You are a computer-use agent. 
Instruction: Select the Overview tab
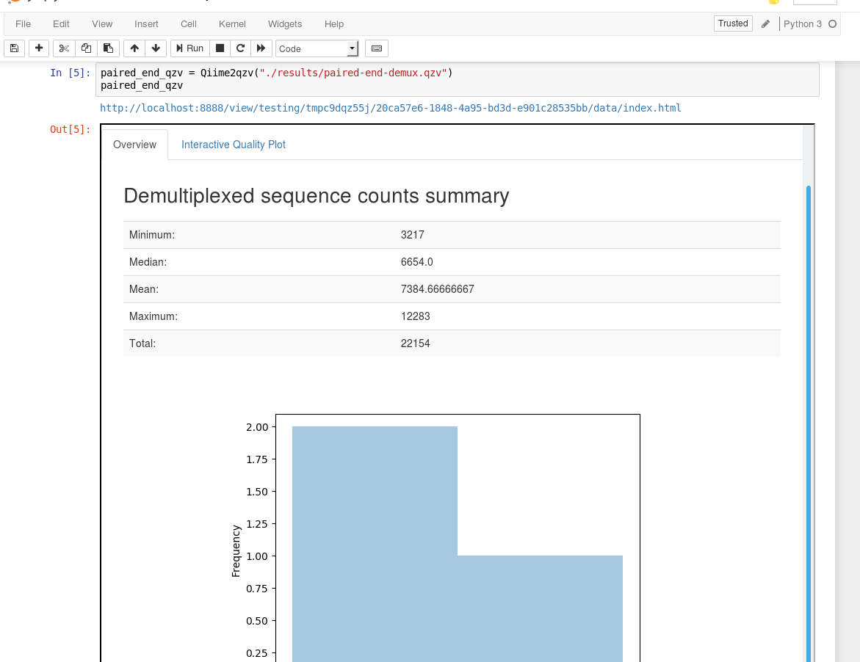(134, 145)
